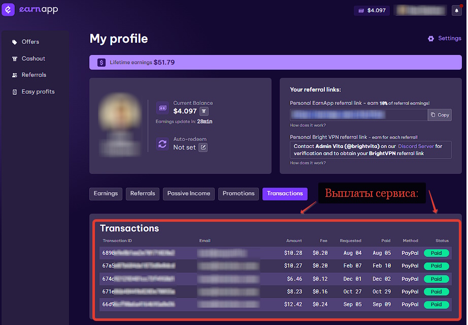468x325 pixels.
Task: Click the Referrals people icon in sidebar
Action: coord(14,75)
